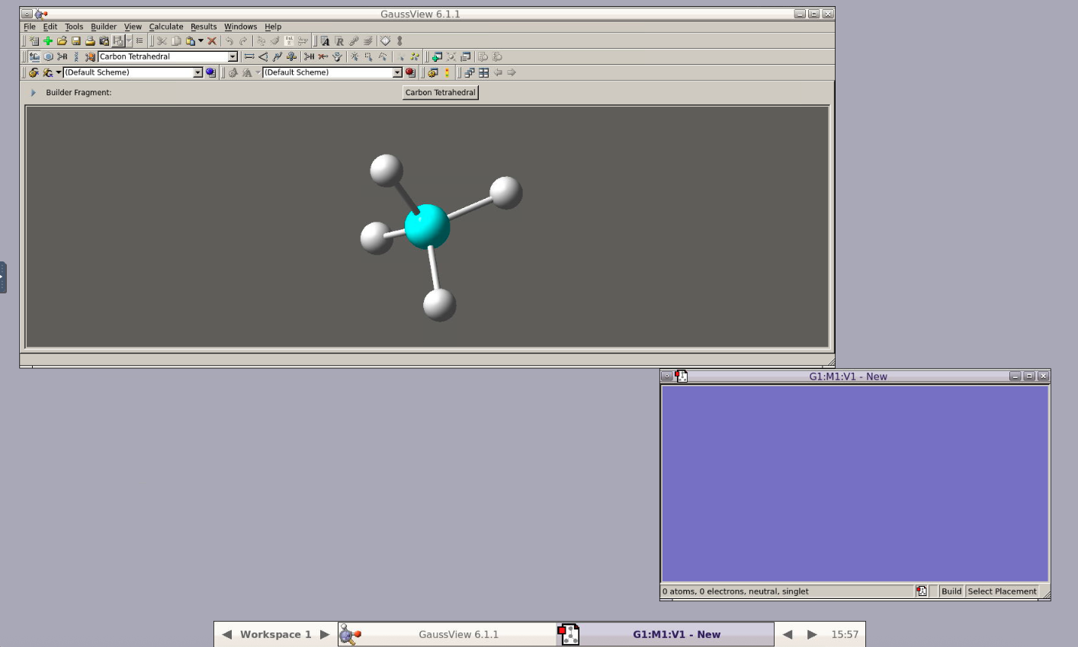Choose the Modify Angle tool icon

click(263, 56)
